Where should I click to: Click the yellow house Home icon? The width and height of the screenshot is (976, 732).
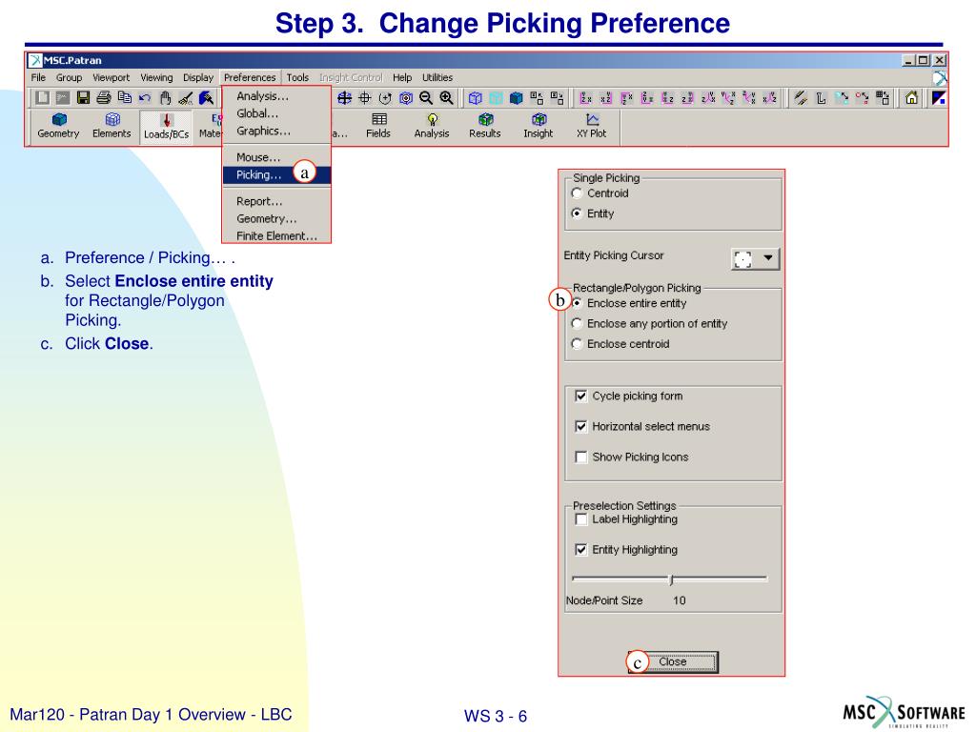click(912, 98)
